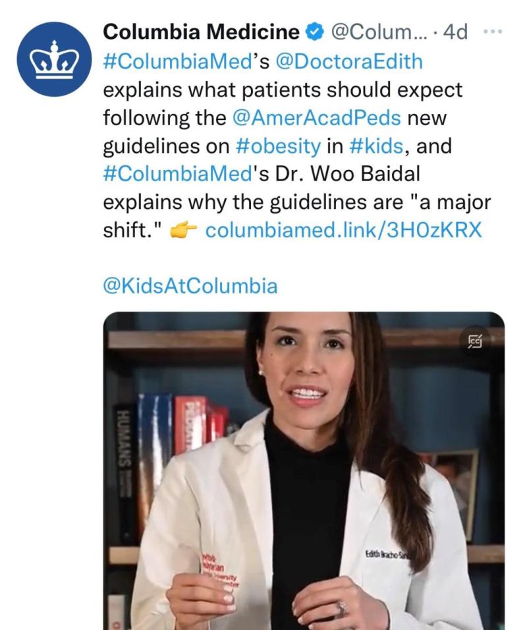Play the doctor video thumbnail

(304, 471)
